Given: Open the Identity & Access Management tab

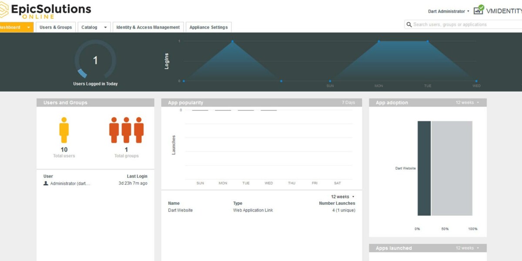Looking at the screenshot, I should point(148,27).
